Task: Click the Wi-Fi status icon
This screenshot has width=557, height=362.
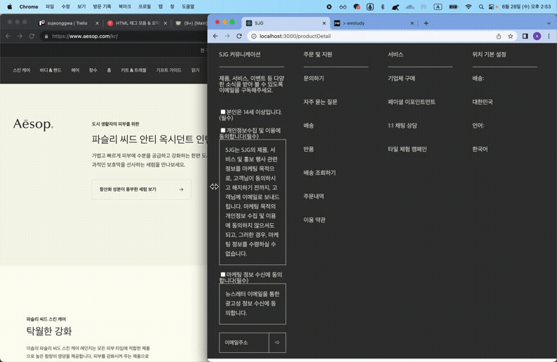Action: coord(468,6)
